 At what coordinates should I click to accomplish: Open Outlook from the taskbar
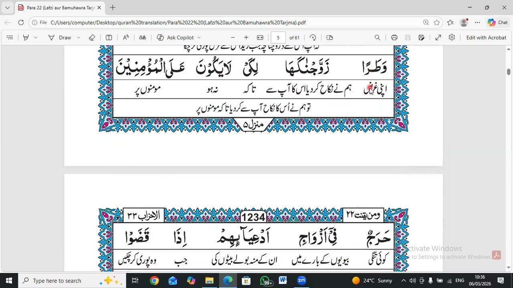tap(172, 280)
